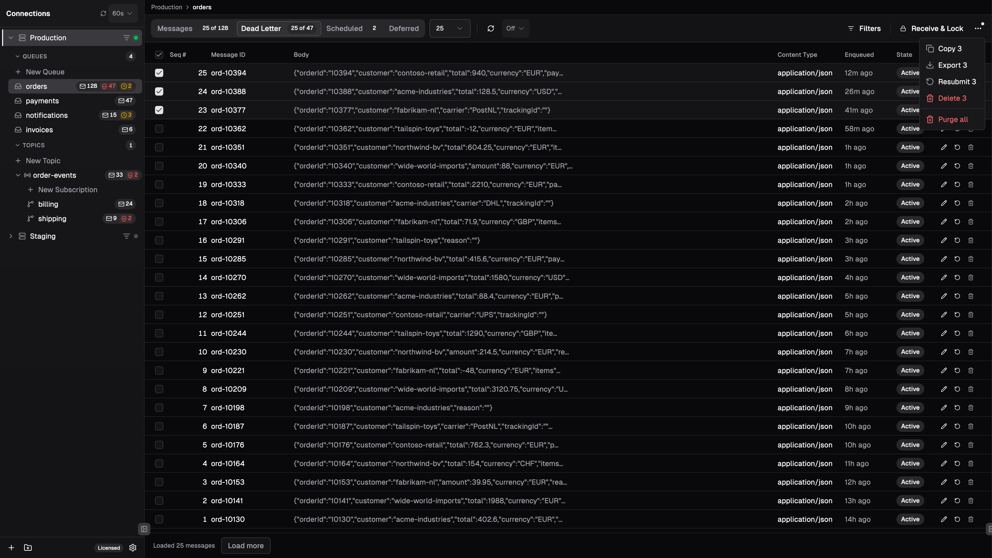Image resolution: width=992 pixels, height=558 pixels.
Task: Open the 60s refresh interval dropdown
Action: tap(123, 13)
